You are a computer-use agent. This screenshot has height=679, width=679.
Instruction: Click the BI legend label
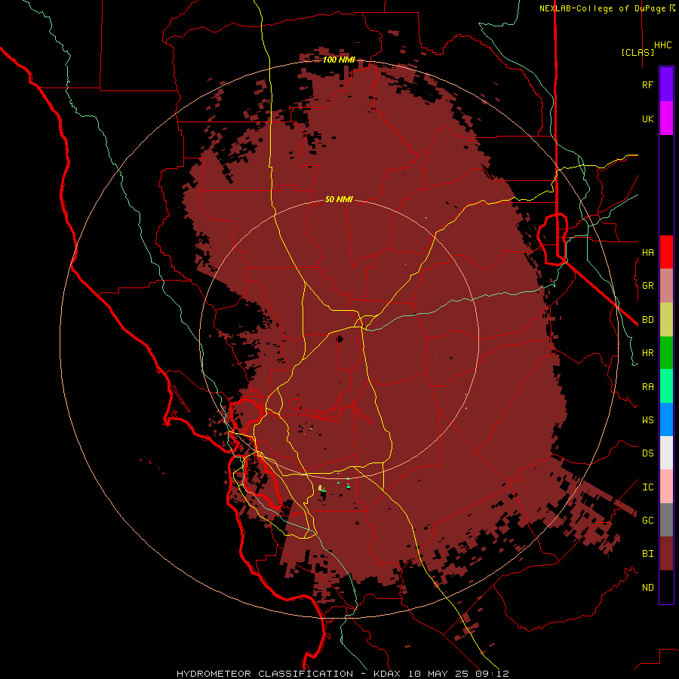click(x=648, y=554)
